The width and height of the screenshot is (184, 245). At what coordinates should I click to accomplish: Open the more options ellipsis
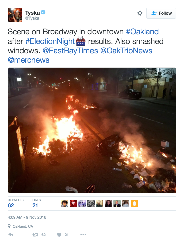(x=83, y=235)
